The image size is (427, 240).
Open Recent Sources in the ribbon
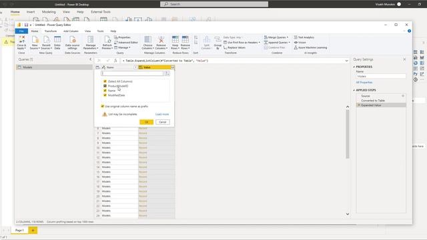pyautogui.click(x=46, y=43)
